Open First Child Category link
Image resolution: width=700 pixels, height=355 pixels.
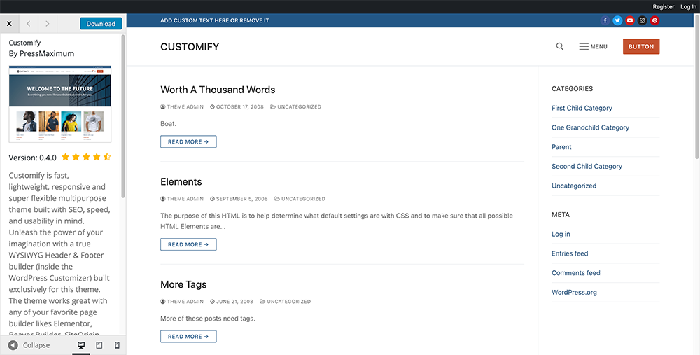click(582, 108)
